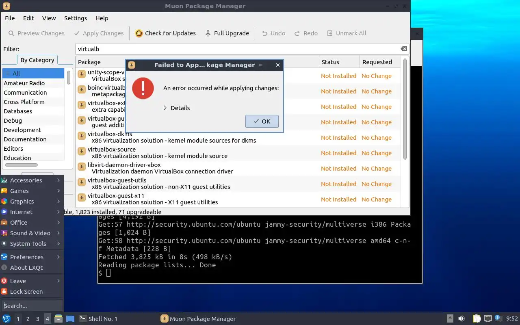Click the Undo toolbar button
The height and width of the screenshot is (325, 520).
[x=273, y=33]
